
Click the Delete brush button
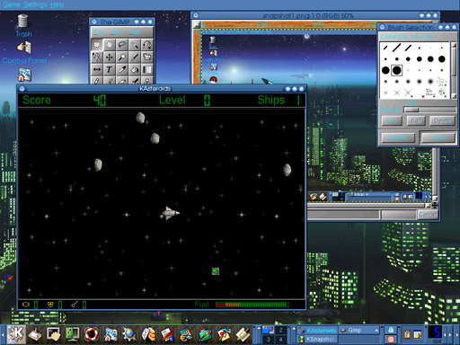442,120
